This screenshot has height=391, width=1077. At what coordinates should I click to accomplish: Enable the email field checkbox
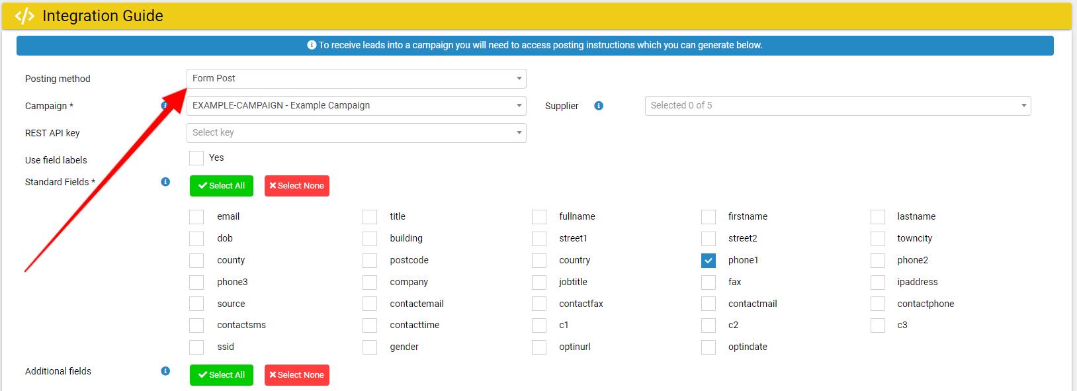196,217
